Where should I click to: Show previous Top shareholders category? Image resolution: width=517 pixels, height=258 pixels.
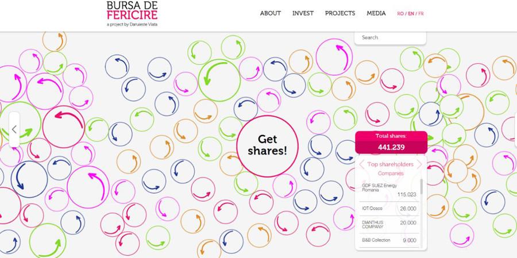[x=362, y=164]
